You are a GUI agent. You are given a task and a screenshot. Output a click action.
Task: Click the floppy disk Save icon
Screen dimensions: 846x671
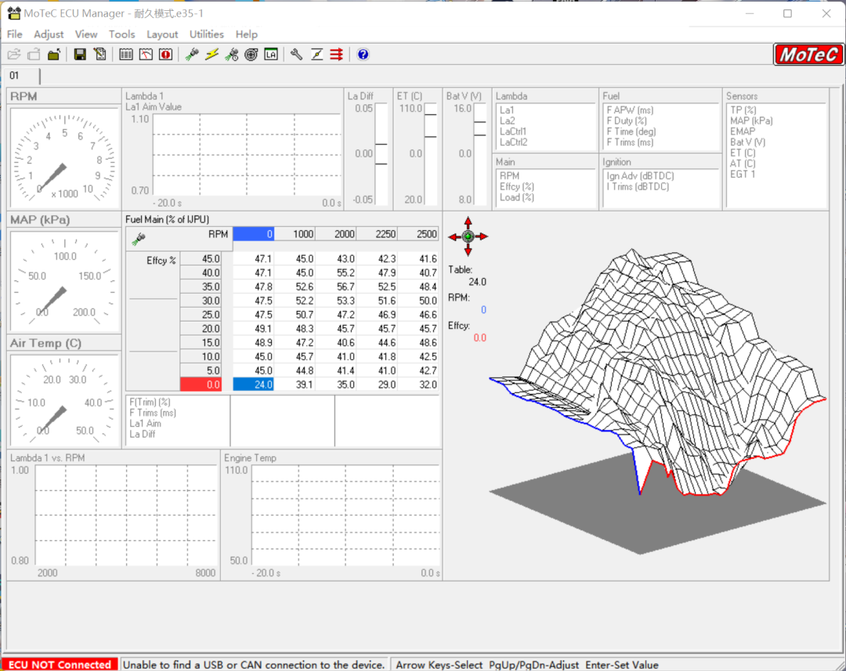(x=80, y=54)
